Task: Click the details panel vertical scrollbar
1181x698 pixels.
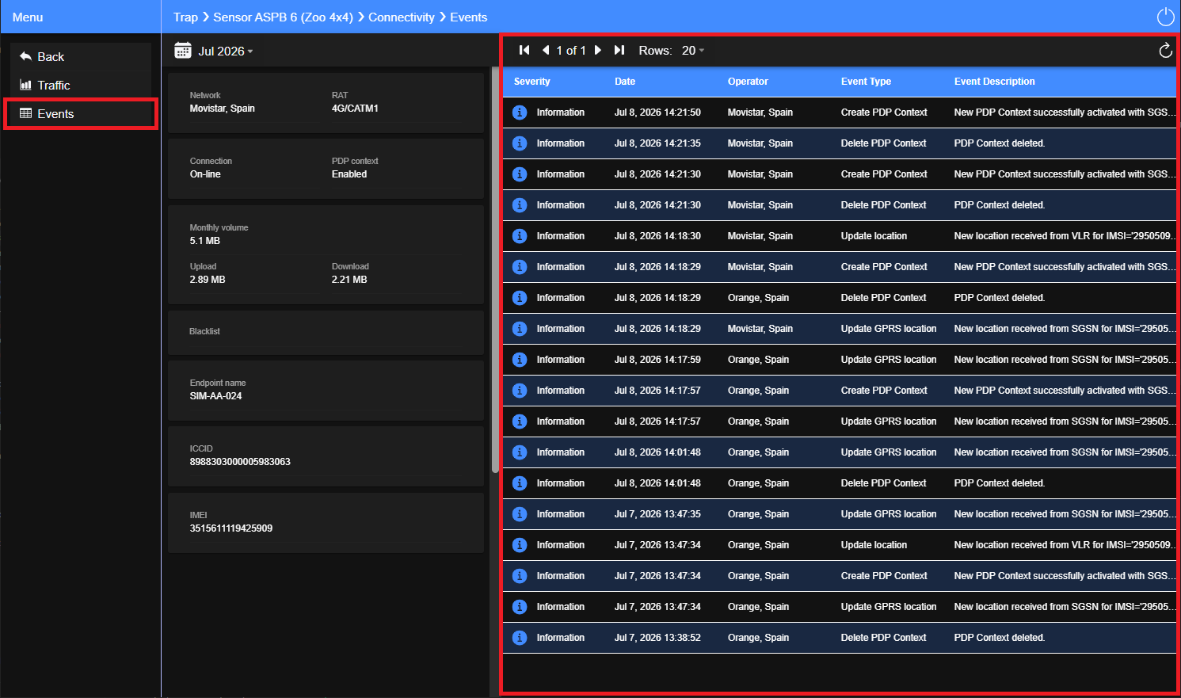Action: coord(495,254)
